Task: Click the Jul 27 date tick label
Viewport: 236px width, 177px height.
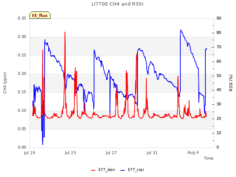Action: coord(111,153)
